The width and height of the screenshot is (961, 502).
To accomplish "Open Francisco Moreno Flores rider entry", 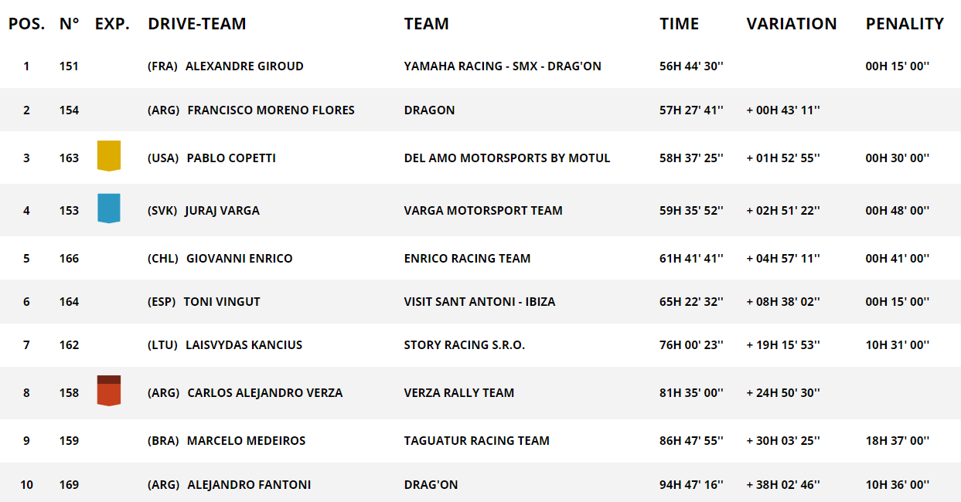I will (271, 110).
